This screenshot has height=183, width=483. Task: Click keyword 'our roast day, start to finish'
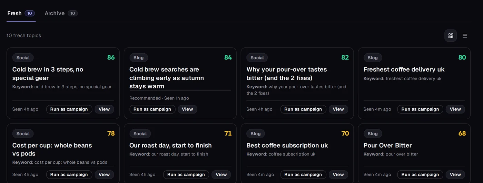(180, 154)
